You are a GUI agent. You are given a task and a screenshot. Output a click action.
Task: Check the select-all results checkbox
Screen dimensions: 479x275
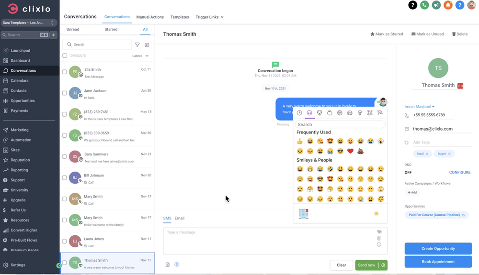(x=65, y=55)
